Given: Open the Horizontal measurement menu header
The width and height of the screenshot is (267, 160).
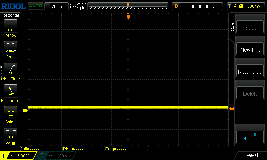Looking at the screenshot, I should 10,15.
